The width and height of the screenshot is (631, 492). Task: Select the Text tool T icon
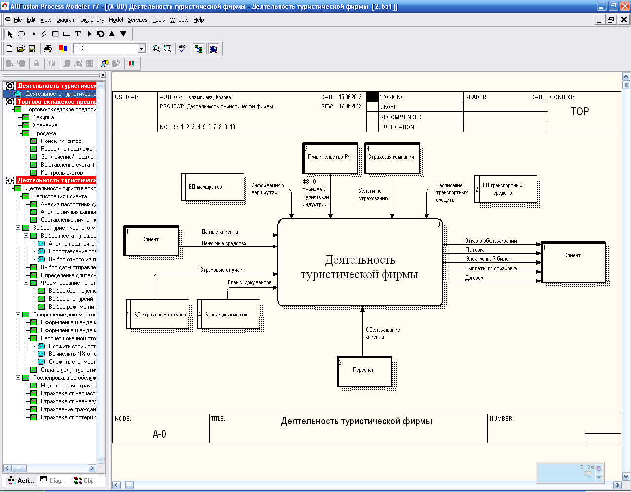[x=78, y=34]
